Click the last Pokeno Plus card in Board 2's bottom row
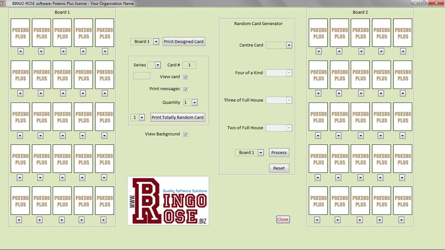 (403, 200)
